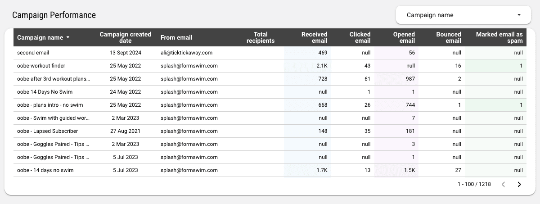Click the received value 668
Image resolution: width=540 pixels, height=204 pixels.
[x=322, y=105]
